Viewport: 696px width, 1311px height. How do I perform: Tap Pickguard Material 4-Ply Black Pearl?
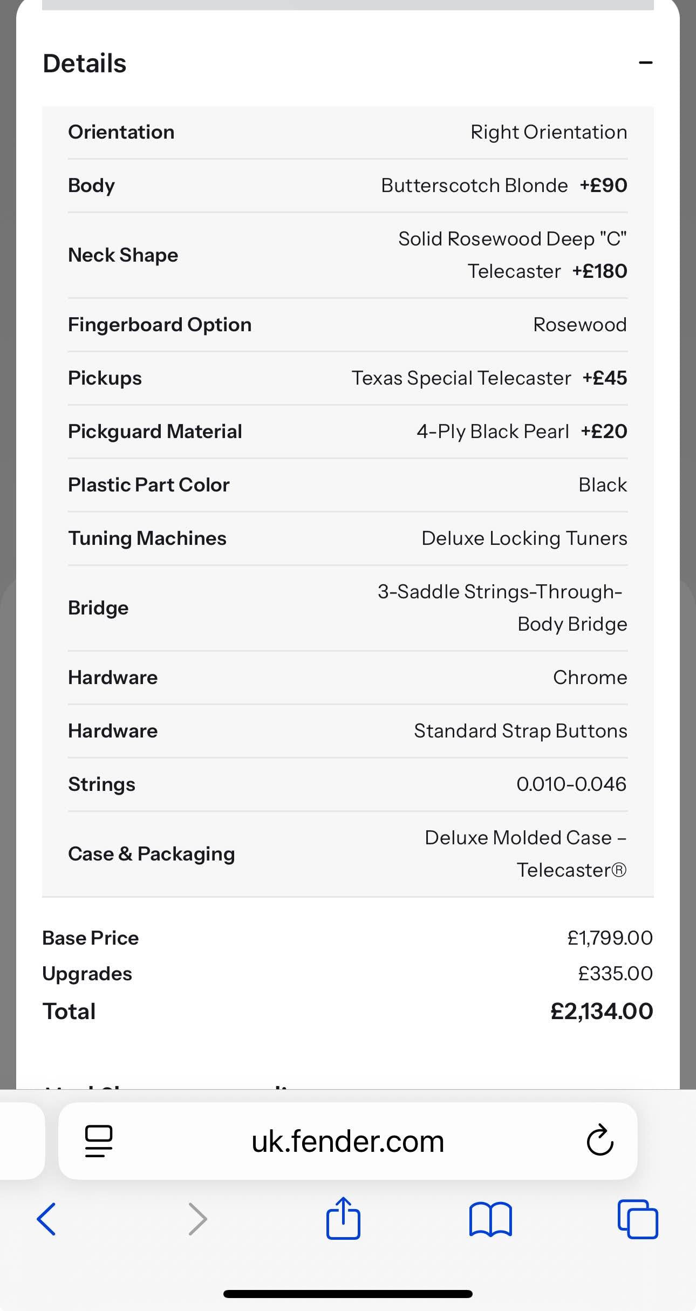point(492,432)
